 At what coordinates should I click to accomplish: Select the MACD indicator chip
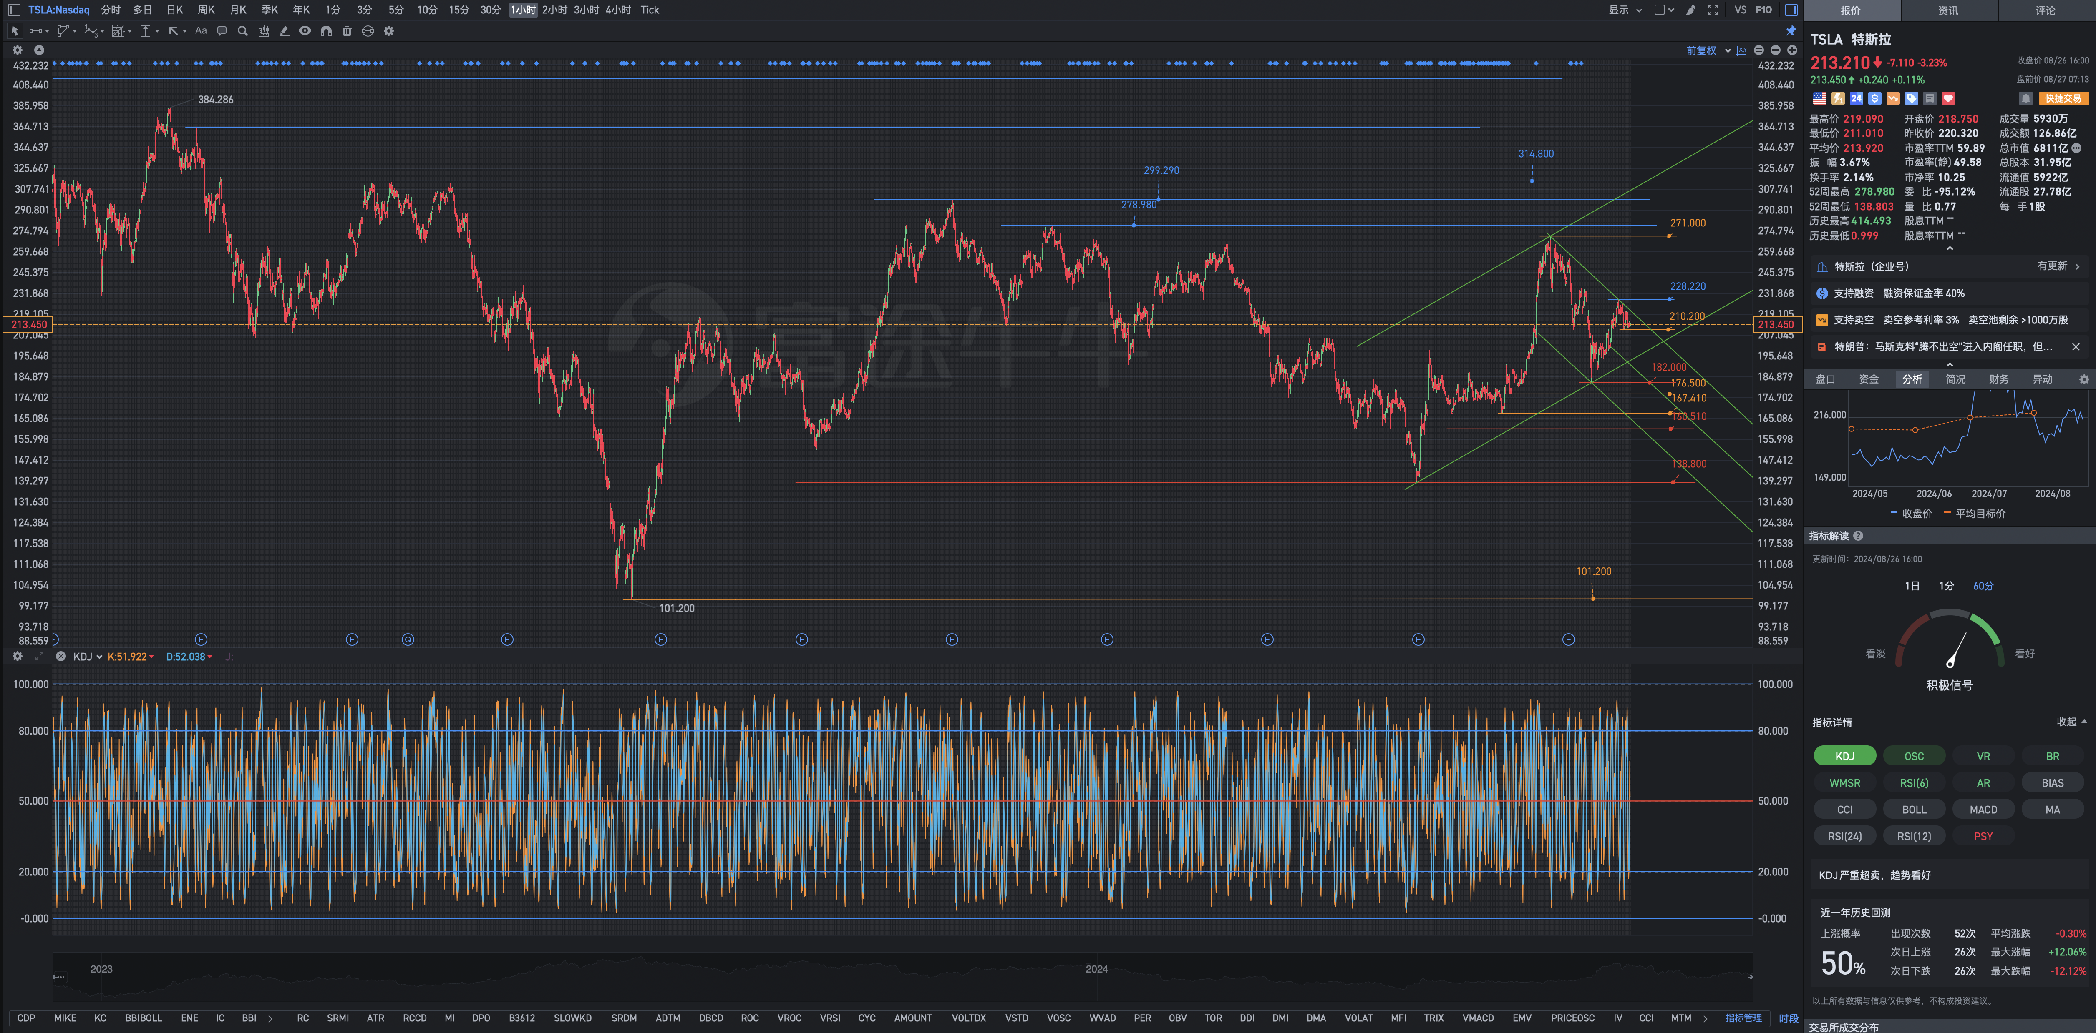tap(1983, 810)
